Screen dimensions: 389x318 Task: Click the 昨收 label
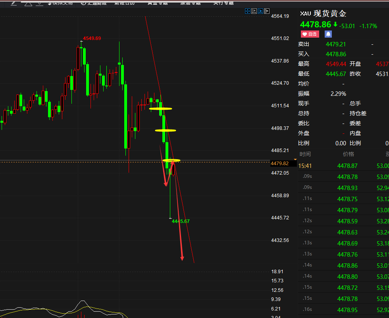point(355,74)
